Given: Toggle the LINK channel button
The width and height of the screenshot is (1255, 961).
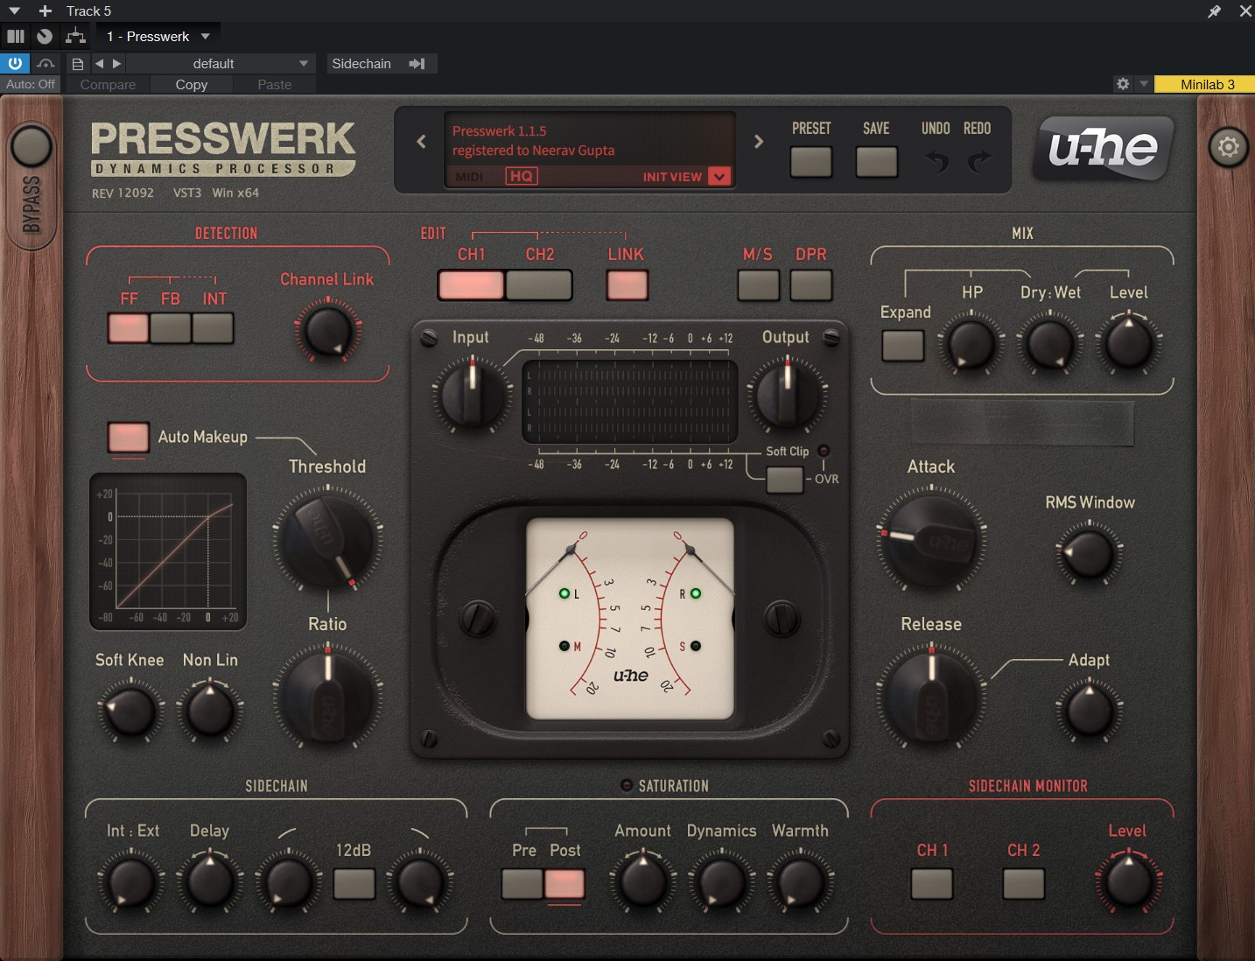Looking at the screenshot, I should [627, 285].
